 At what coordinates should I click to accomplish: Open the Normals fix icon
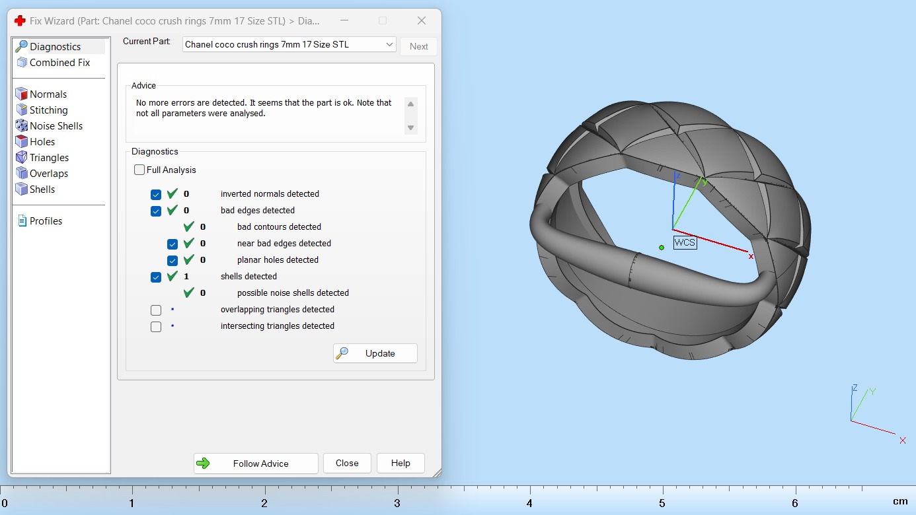(x=21, y=94)
